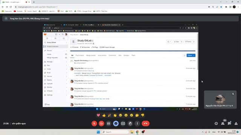Image resolution: width=241 pixels, height=135 pixels.
Task: Turn on the camera in Meet
Action: [x=101, y=123]
